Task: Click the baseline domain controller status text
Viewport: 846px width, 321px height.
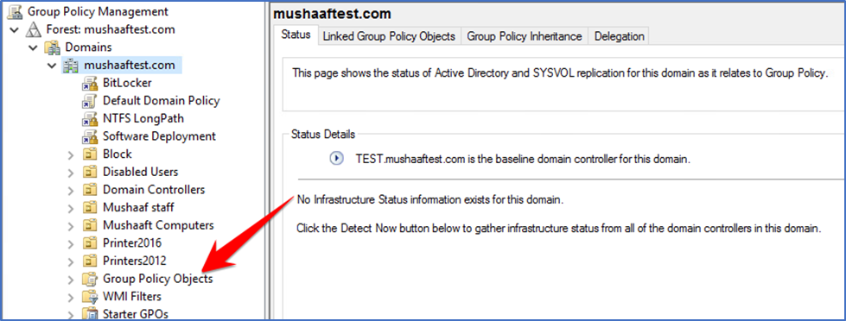Action: (524, 160)
